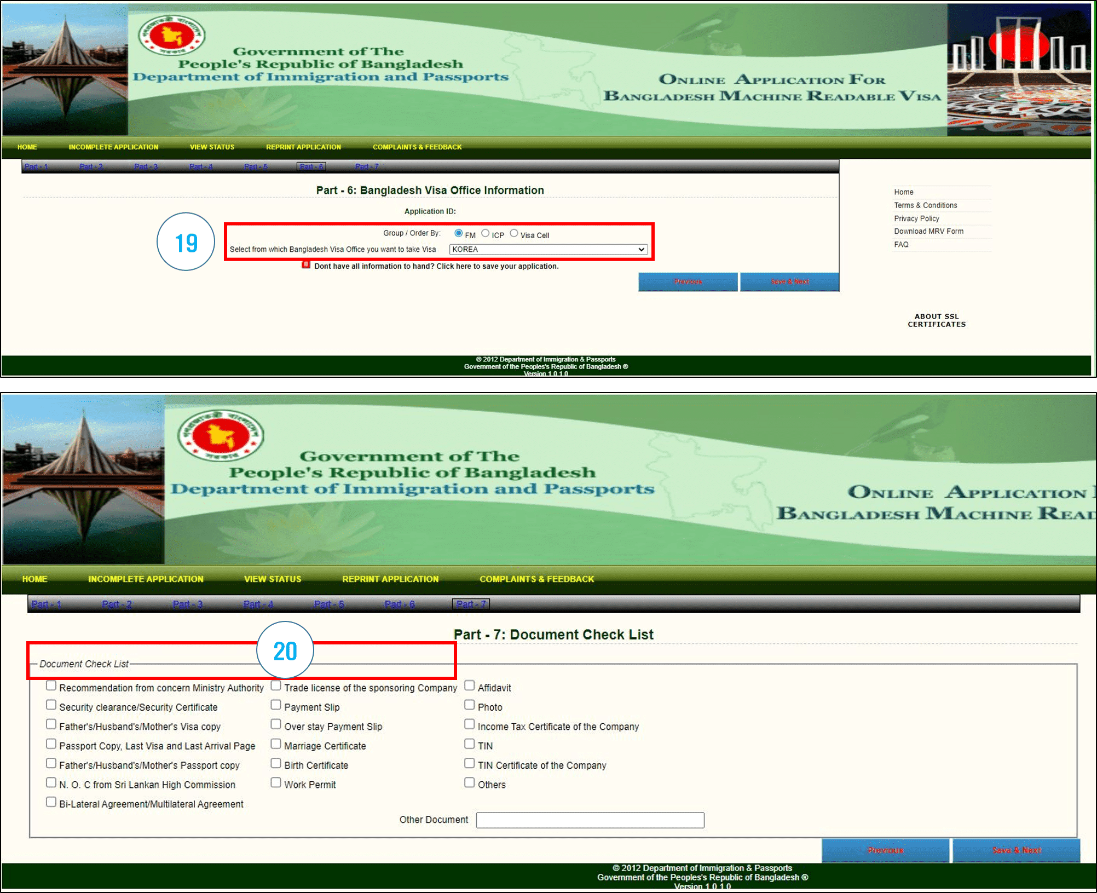Click inside the Other Document text field
The width and height of the screenshot is (1097, 893).
coord(590,820)
